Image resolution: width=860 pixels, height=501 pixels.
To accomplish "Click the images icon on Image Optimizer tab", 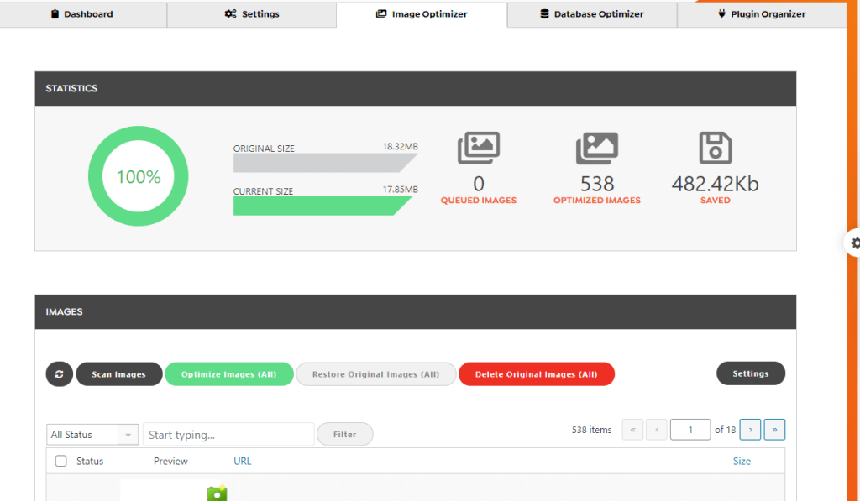I will coord(381,13).
